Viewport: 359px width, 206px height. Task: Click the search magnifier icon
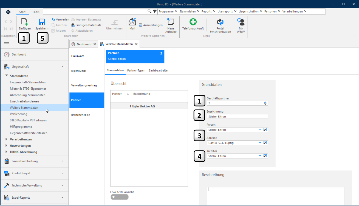(149, 11)
